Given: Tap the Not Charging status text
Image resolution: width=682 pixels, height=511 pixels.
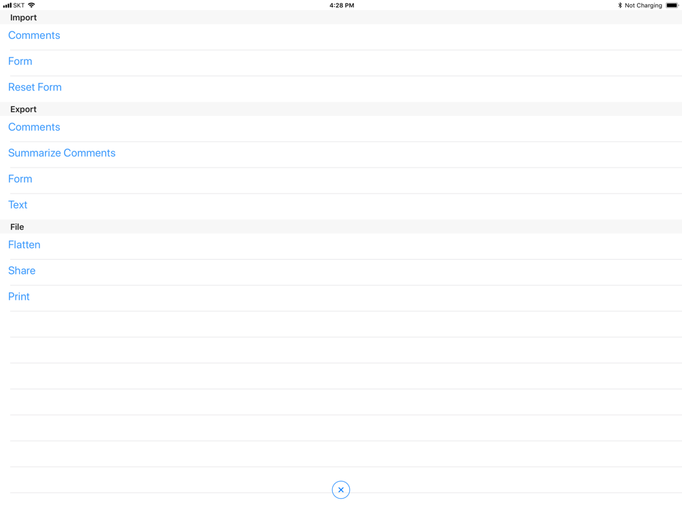Looking at the screenshot, I should (x=643, y=5).
